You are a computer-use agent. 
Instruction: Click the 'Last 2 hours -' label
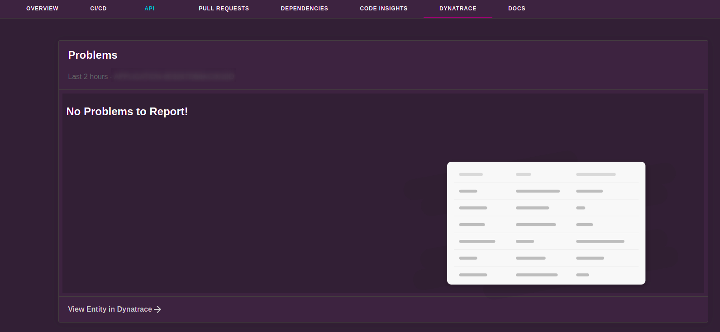pyautogui.click(x=90, y=77)
